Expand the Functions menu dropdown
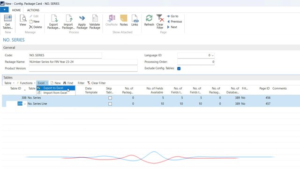The width and height of the screenshot is (300, 169). pyautogui.click(x=26, y=83)
